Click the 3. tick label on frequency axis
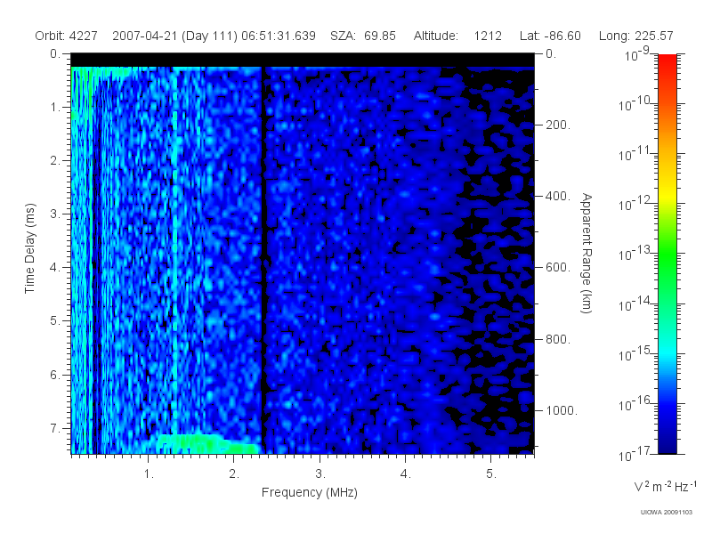The image size is (712, 534). pos(320,474)
